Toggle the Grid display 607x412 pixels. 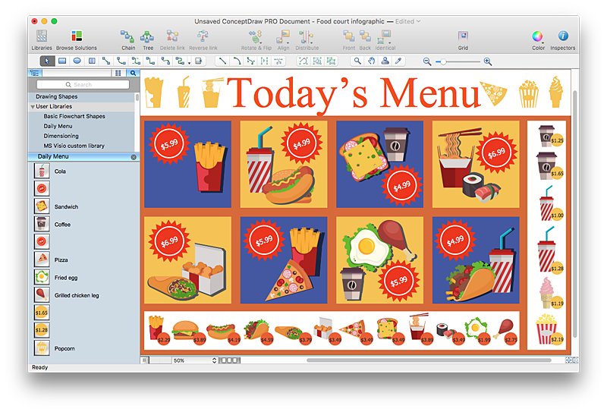click(x=463, y=40)
